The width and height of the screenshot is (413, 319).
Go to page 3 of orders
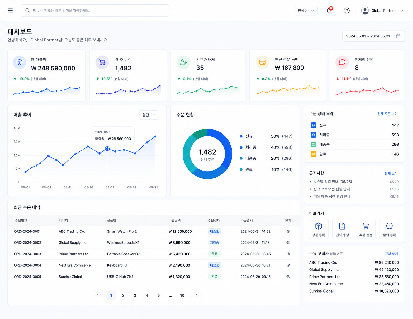pyautogui.click(x=135, y=295)
